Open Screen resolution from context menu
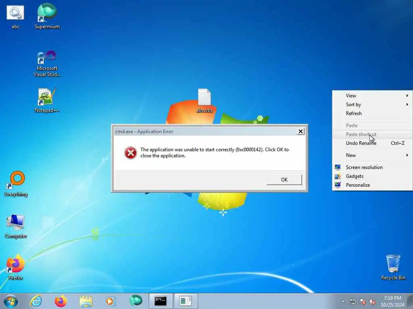Screen dimensions: 413x309 pyautogui.click(x=372, y=167)
